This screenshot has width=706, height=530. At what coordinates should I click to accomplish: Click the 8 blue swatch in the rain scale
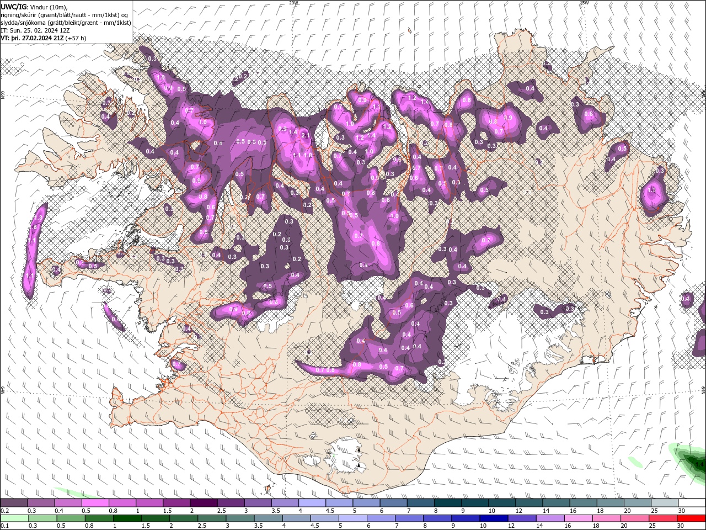tap(437, 518)
